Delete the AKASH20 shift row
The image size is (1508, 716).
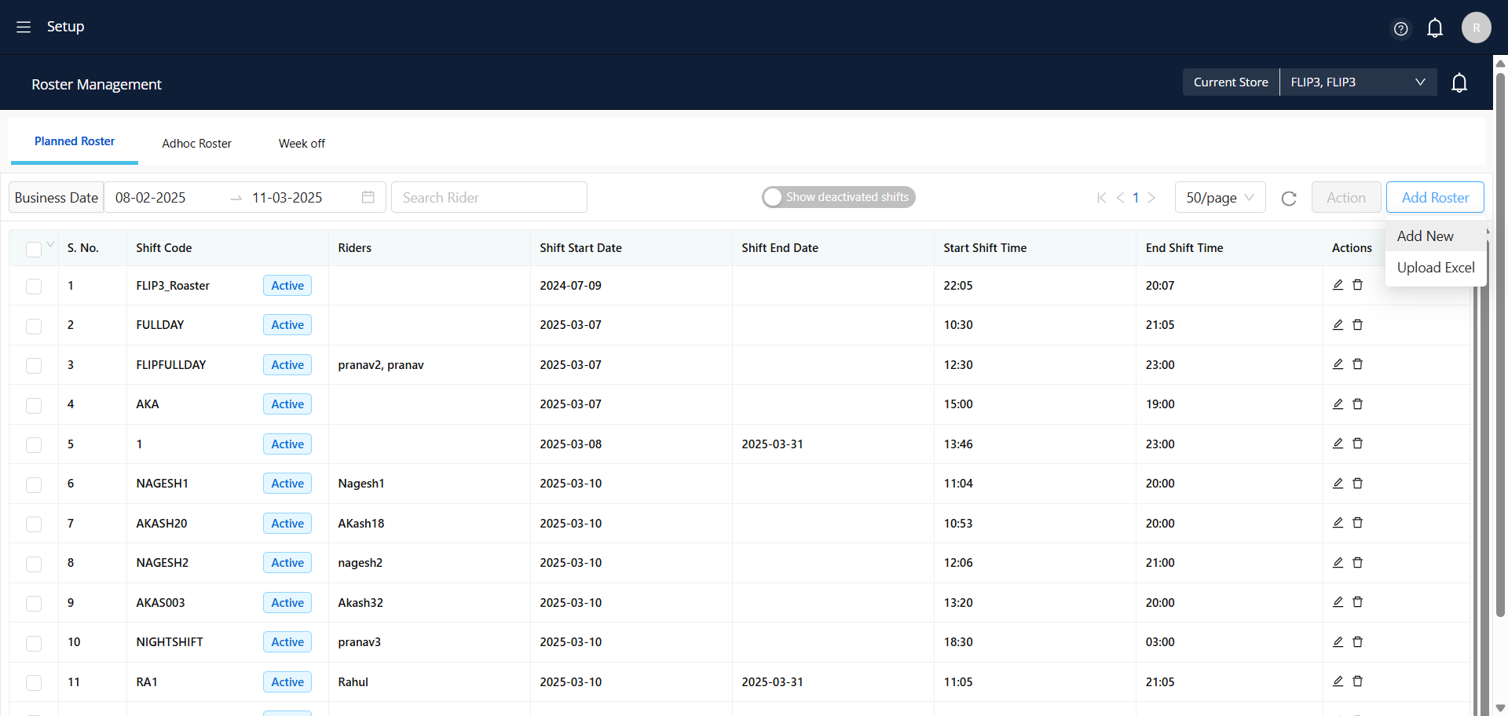tap(1357, 523)
